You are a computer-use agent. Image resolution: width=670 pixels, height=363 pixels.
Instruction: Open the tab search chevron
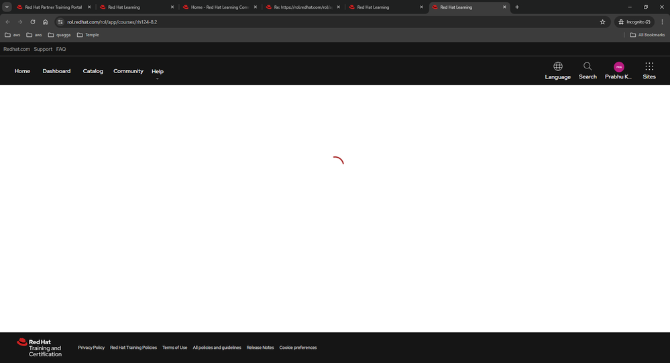7,7
